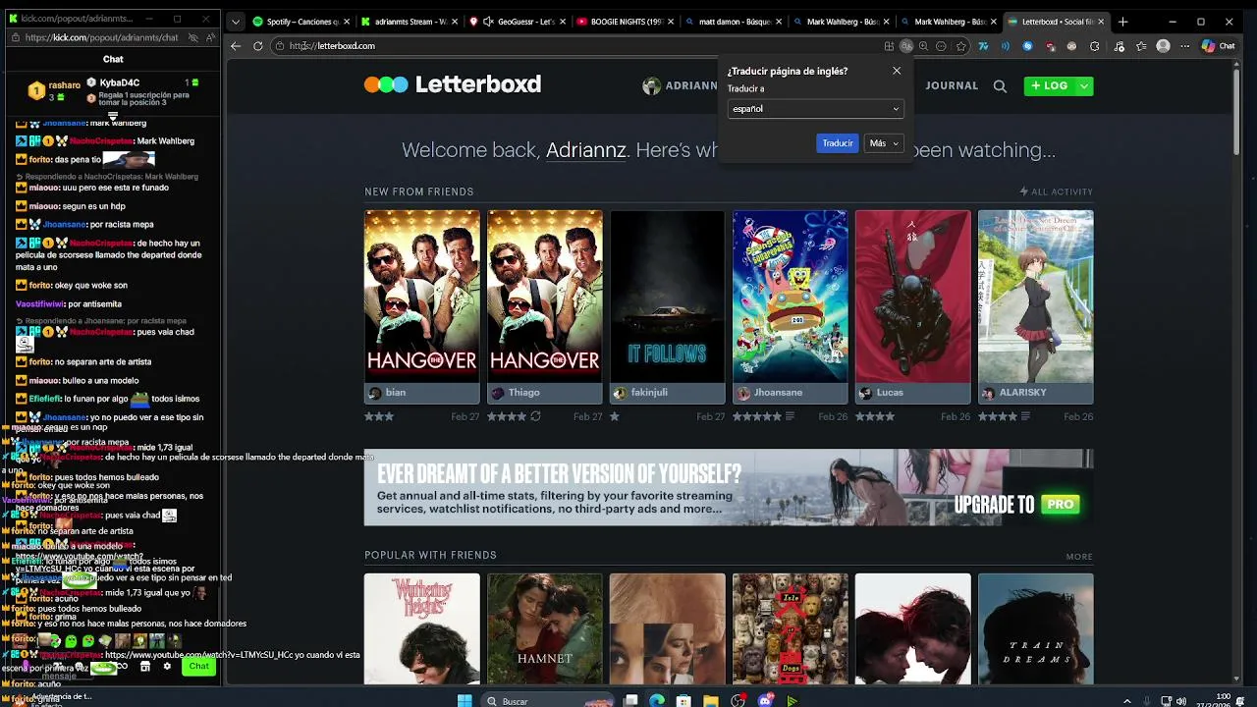The image size is (1257, 707).
Task: Click KybaD4C gifter in chat header
Action: click(120, 83)
